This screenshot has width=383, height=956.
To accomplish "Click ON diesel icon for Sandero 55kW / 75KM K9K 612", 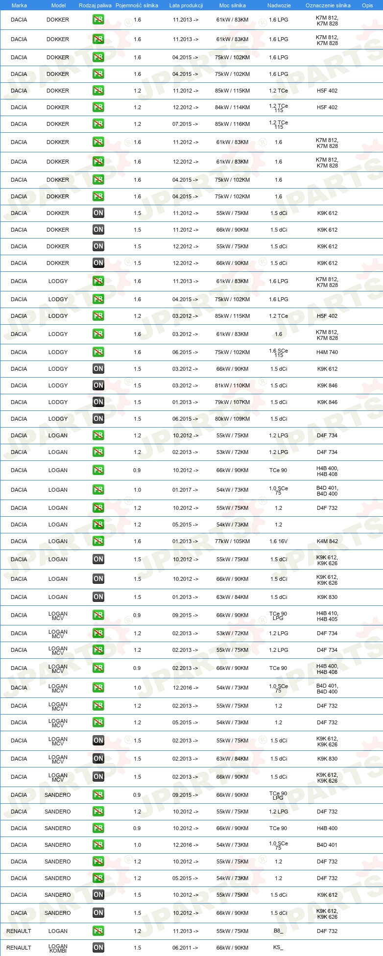I will [98, 895].
